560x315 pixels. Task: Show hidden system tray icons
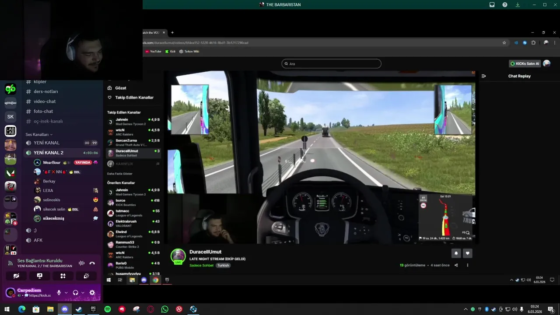point(465,309)
